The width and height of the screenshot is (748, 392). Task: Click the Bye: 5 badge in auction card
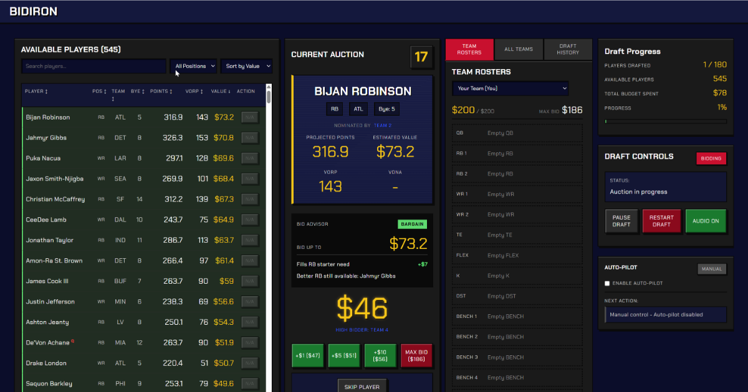386,109
